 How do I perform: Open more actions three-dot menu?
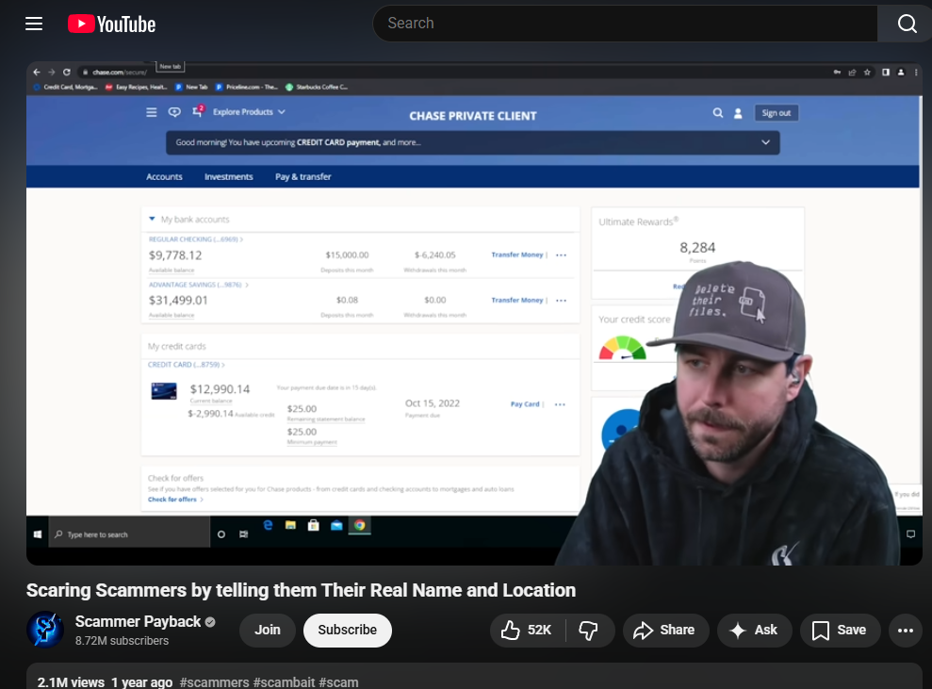click(906, 630)
